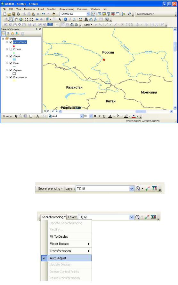Image resolution: width=178 pixels, height=285 pixels.
Task: Open the Geoprocessing menu
Action: tap(67, 9)
